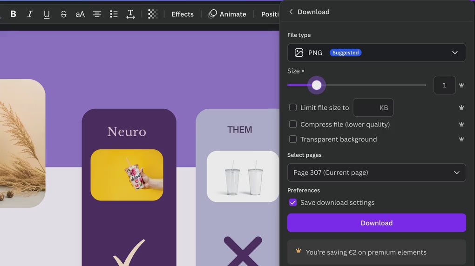Enable Transparent background option

coord(293,139)
